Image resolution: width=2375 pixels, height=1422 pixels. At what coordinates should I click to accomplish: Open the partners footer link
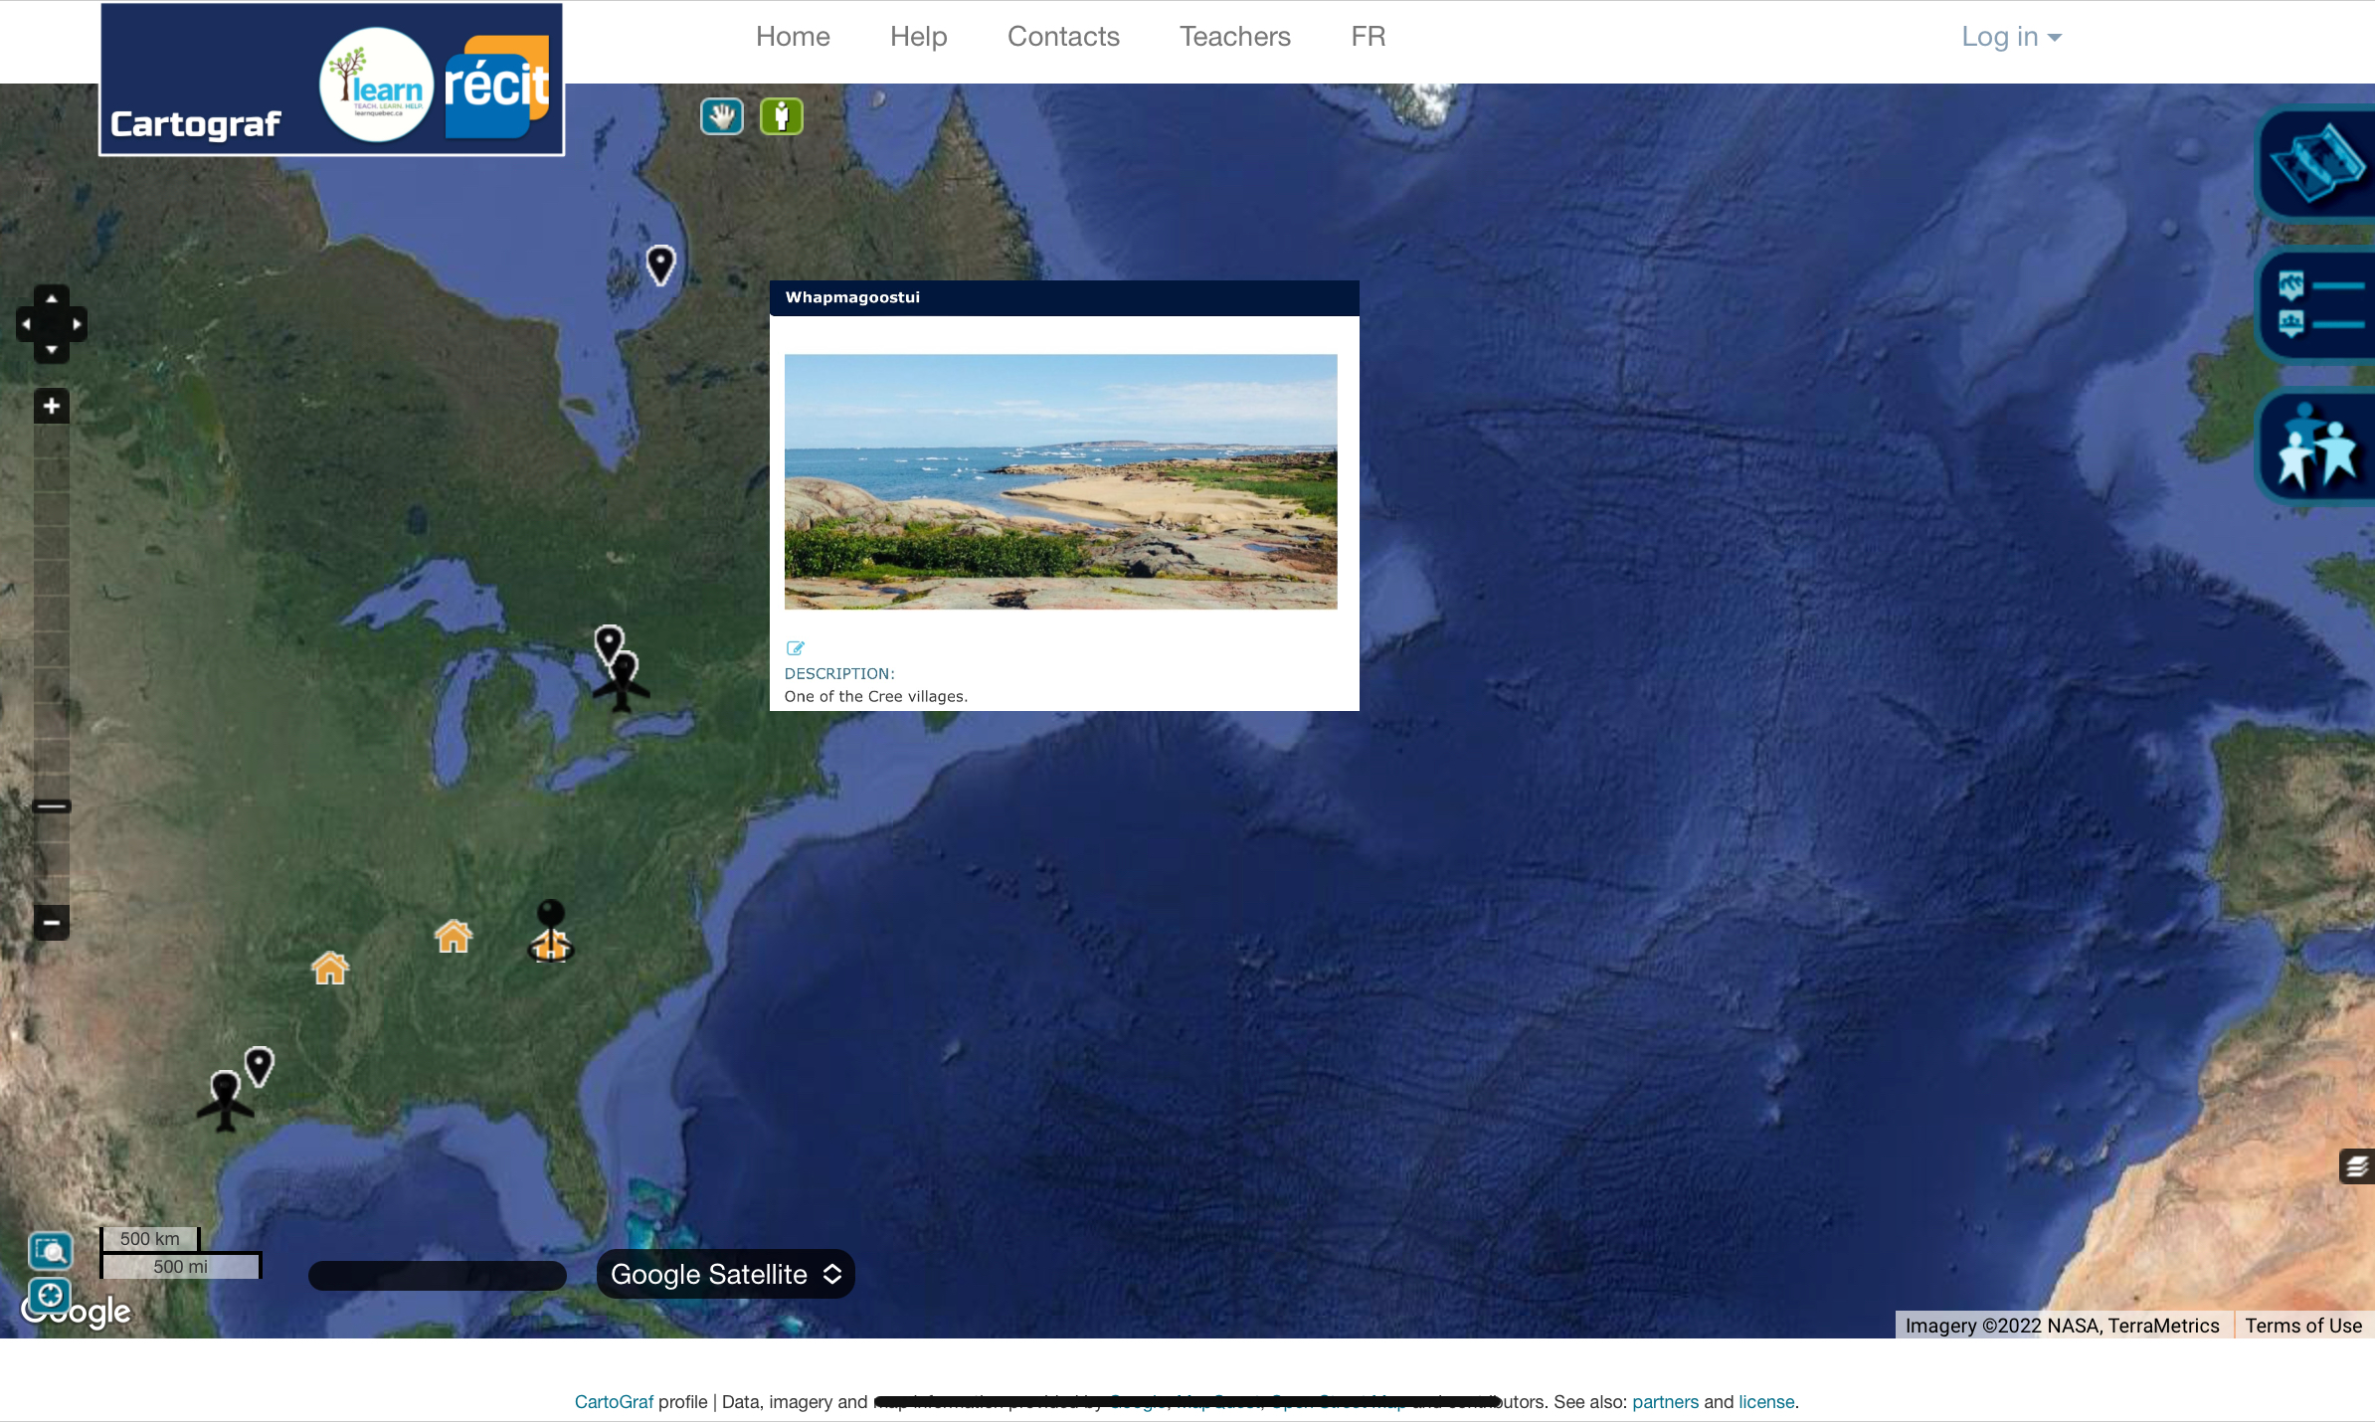(x=1665, y=1402)
